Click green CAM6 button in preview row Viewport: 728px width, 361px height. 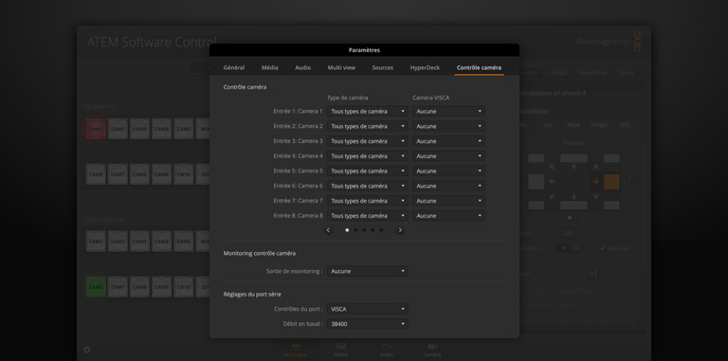pyautogui.click(x=96, y=287)
